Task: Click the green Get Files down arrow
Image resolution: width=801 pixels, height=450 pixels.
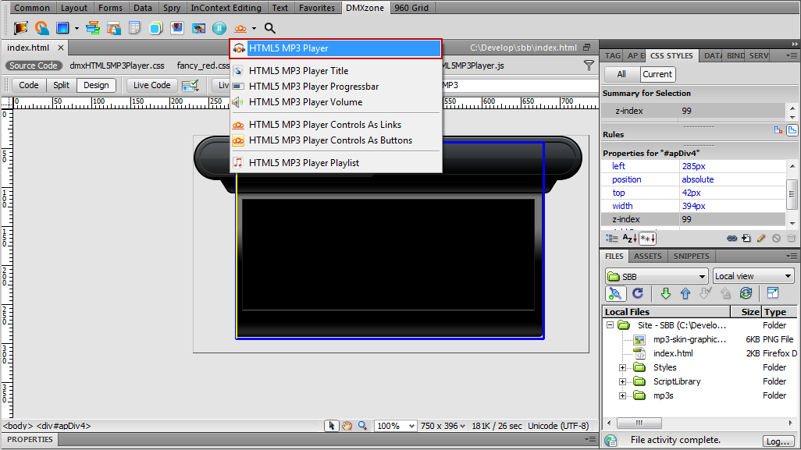Action: click(666, 293)
